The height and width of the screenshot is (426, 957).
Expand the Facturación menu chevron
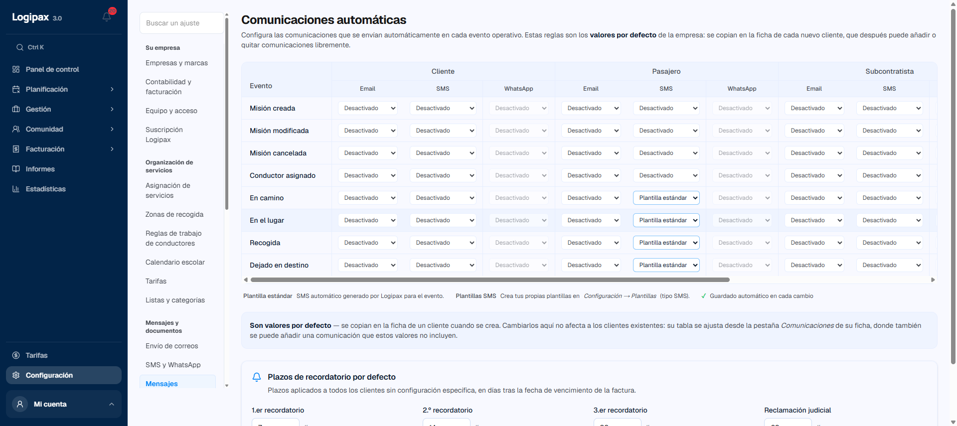click(x=112, y=149)
